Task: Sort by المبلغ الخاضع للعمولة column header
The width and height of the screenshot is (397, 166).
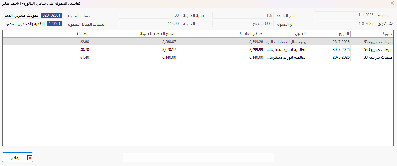Action: click(x=133, y=33)
